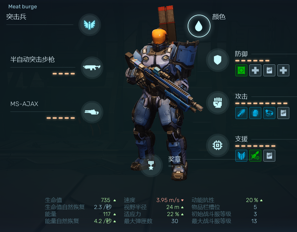Select the 颜色 water drop icon
The width and height of the screenshot is (297, 232).
199,26
